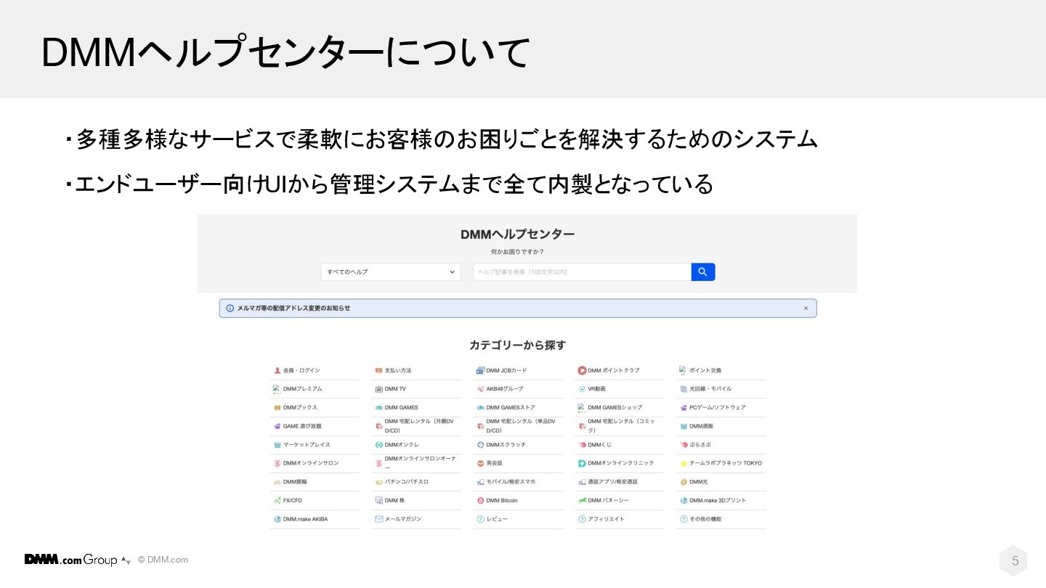Click the DMMオンラインクリニック icon
This screenshot has width=1046, height=588.
pyautogui.click(x=582, y=463)
